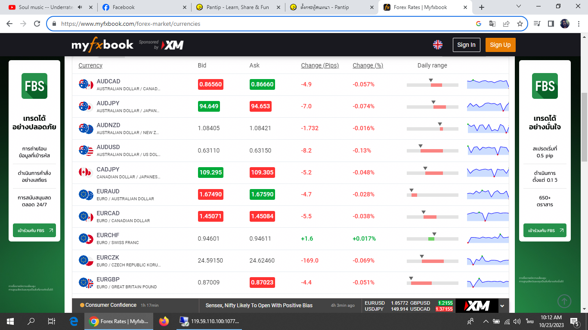The height and width of the screenshot is (330, 588).
Task: Click the AUDCAD daily range bar
Action: point(433,85)
